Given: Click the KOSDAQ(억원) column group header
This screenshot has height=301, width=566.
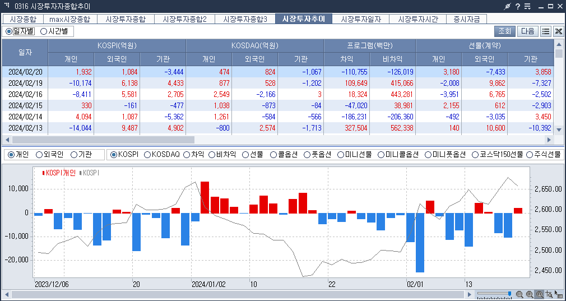Looking at the screenshot, I should (x=255, y=46).
